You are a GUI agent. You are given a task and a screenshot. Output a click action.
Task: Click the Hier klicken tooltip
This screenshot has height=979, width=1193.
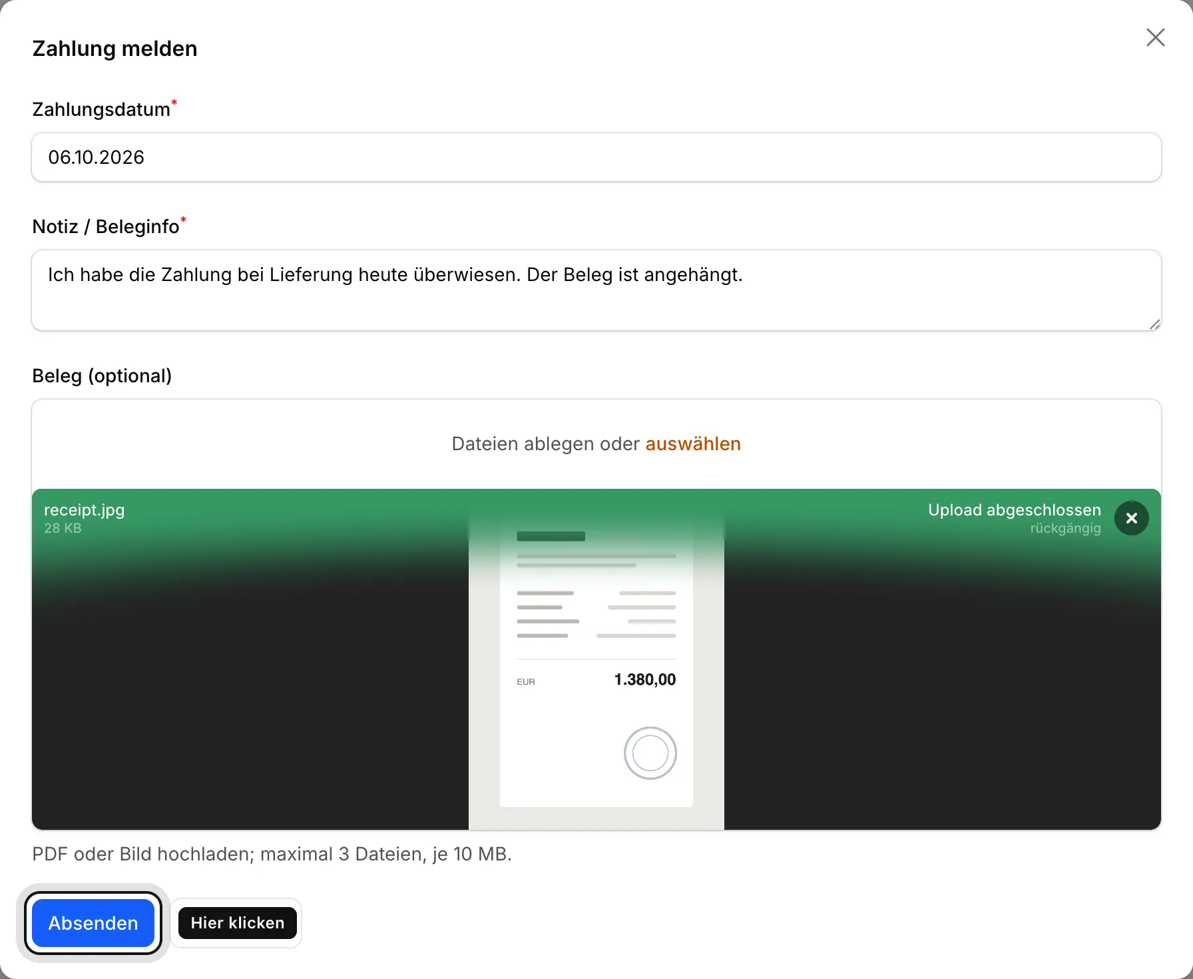(238, 923)
